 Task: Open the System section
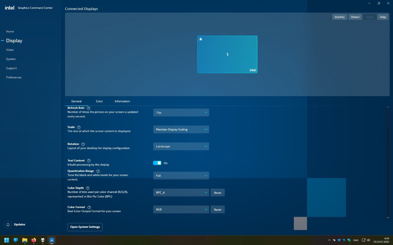click(11, 59)
